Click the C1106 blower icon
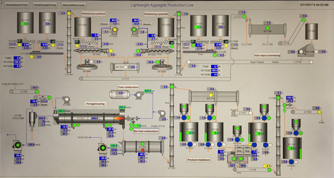334x178 pixels. click(66, 100)
